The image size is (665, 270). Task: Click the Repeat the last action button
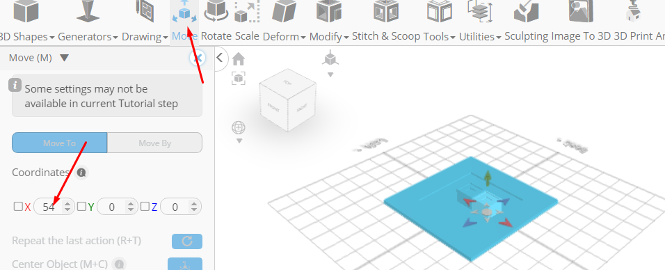coord(187,241)
